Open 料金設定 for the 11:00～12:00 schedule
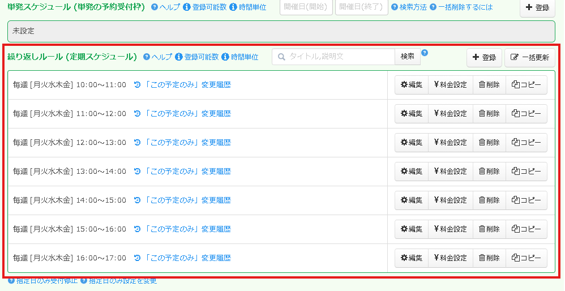This screenshot has height=291, width=565. (x=450, y=114)
